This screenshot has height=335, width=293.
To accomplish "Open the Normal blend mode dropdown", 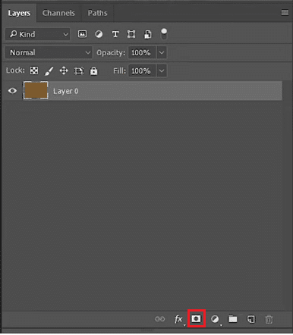I will pos(49,52).
